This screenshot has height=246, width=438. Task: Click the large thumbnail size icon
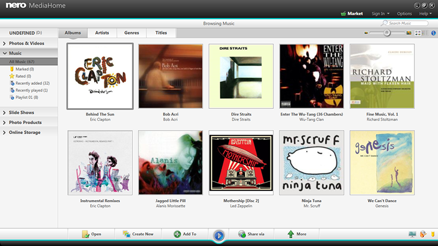409,33
